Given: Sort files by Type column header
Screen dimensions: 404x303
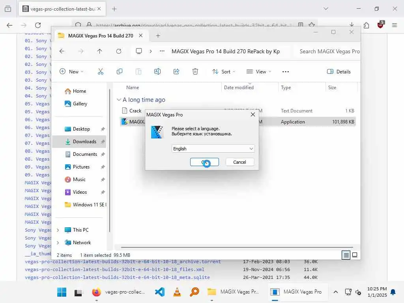Looking at the screenshot, I should pyautogui.click(x=286, y=88).
